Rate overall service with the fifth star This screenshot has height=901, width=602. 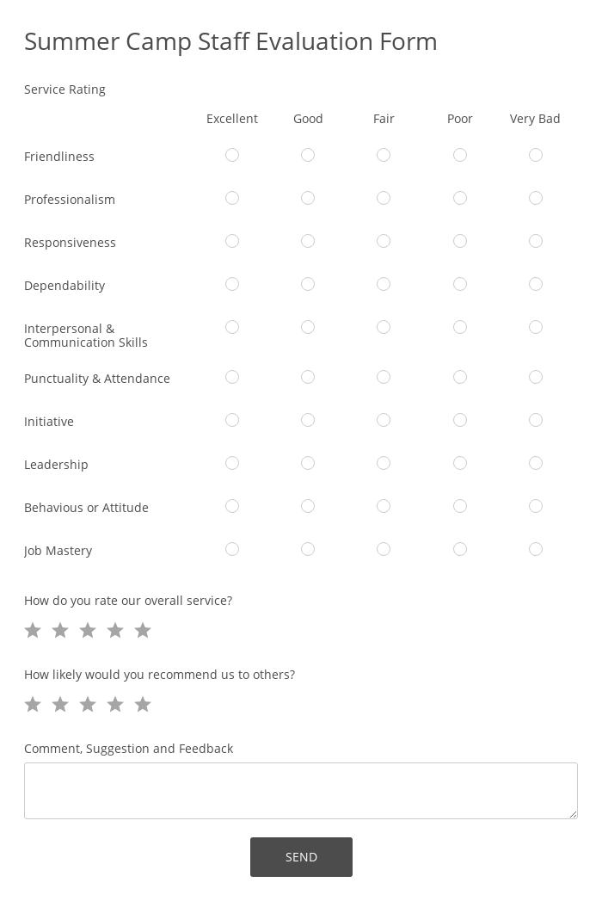click(x=143, y=631)
